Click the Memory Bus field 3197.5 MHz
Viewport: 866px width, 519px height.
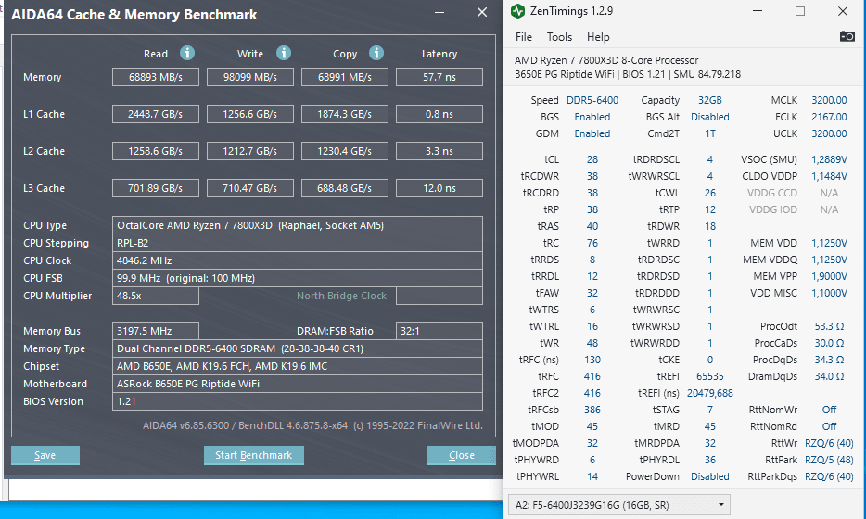click(x=156, y=331)
